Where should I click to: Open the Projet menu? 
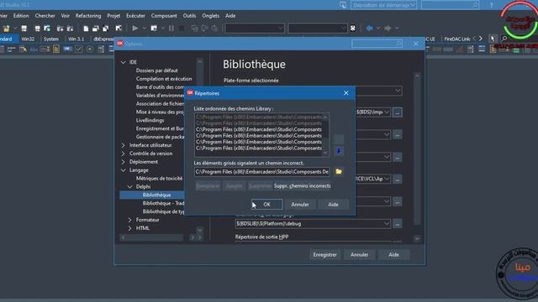point(113,16)
